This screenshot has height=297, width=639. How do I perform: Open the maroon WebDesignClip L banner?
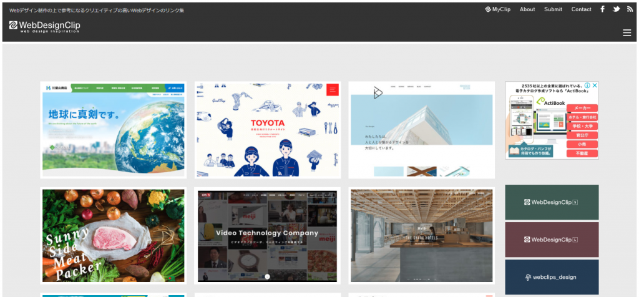click(x=552, y=240)
